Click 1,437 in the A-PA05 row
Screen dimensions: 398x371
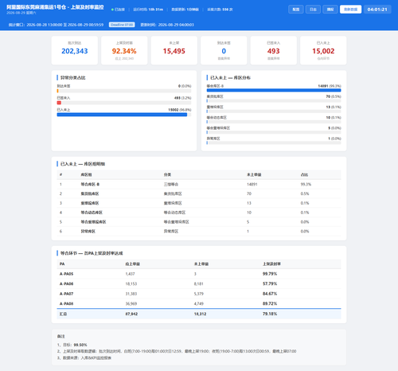tap(130, 274)
